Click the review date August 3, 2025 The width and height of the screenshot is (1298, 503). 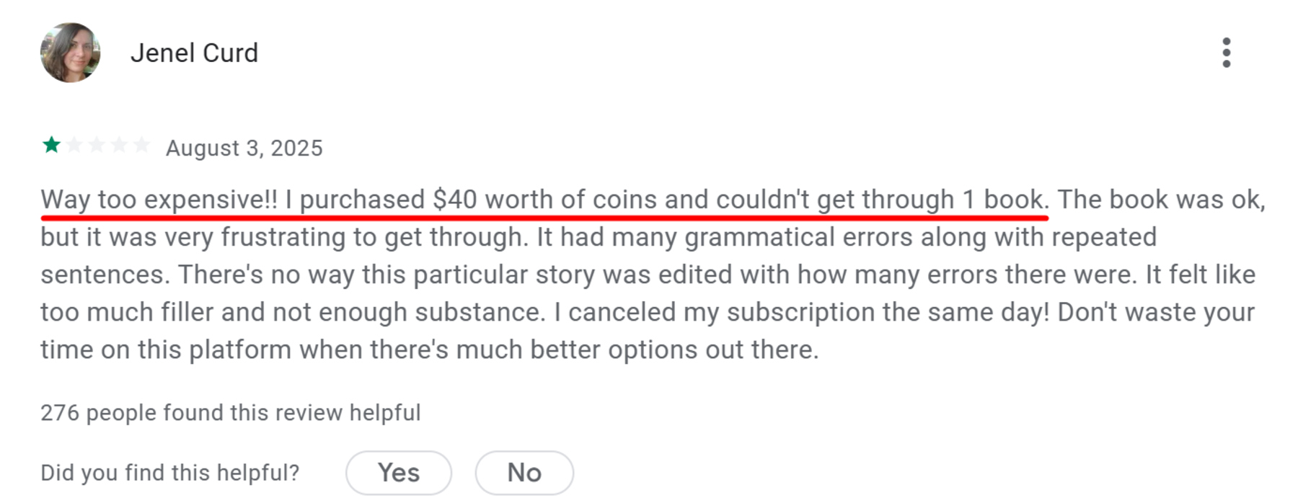pos(244,148)
